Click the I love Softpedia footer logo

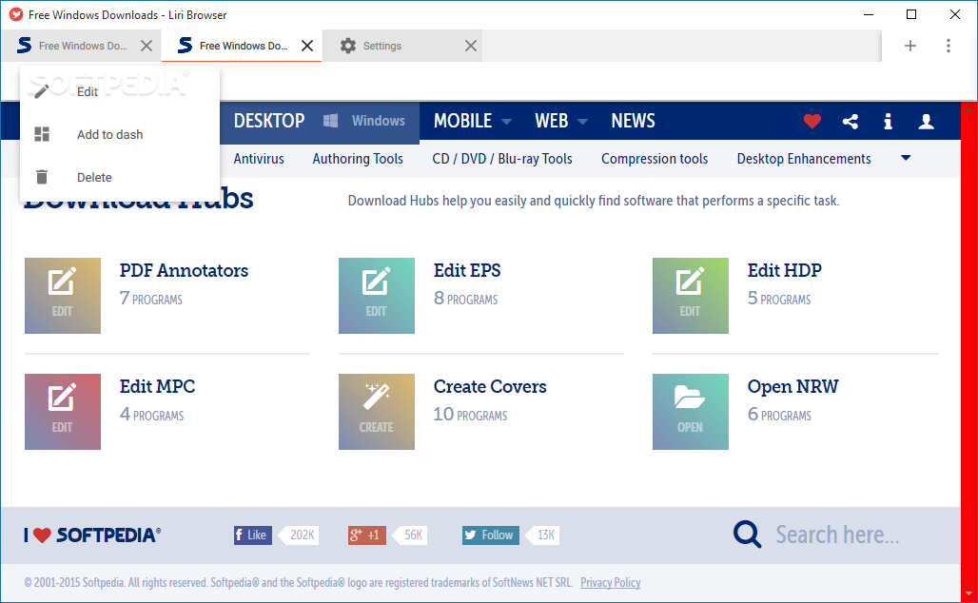tap(92, 535)
